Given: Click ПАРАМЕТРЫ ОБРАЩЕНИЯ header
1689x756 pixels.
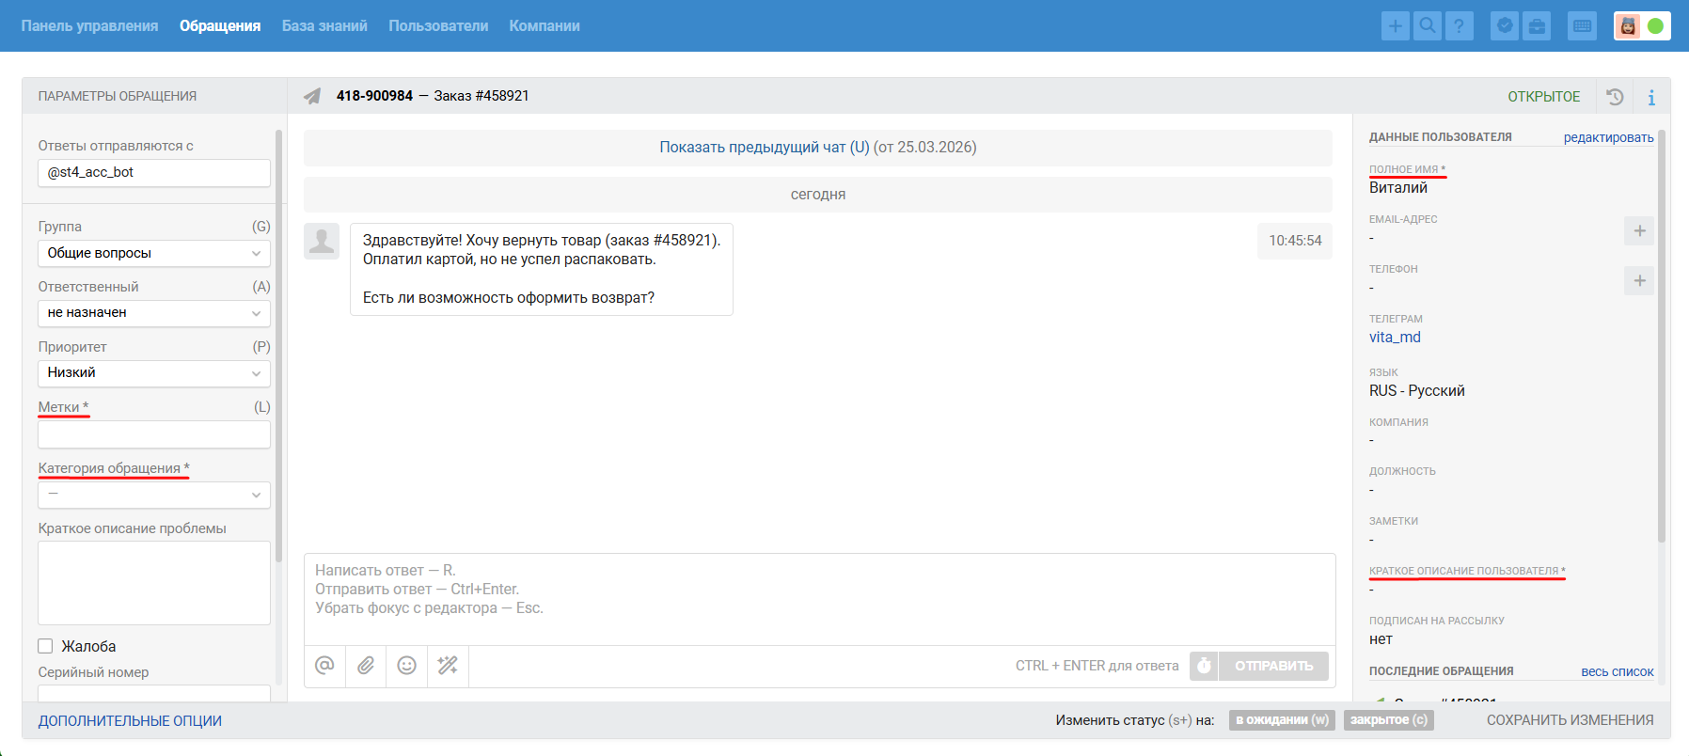Looking at the screenshot, I should point(118,96).
